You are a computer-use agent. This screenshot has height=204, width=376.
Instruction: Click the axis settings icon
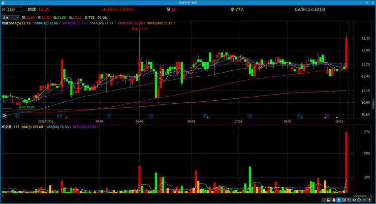tap(349, 200)
